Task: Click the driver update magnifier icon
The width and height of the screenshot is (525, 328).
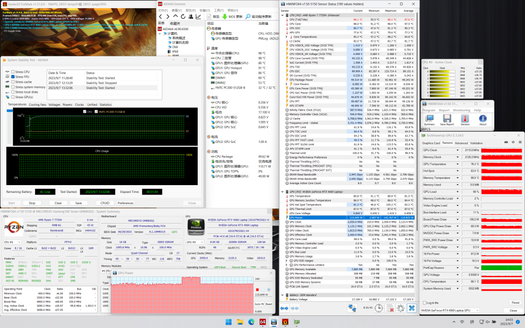Action: pos(248,17)
